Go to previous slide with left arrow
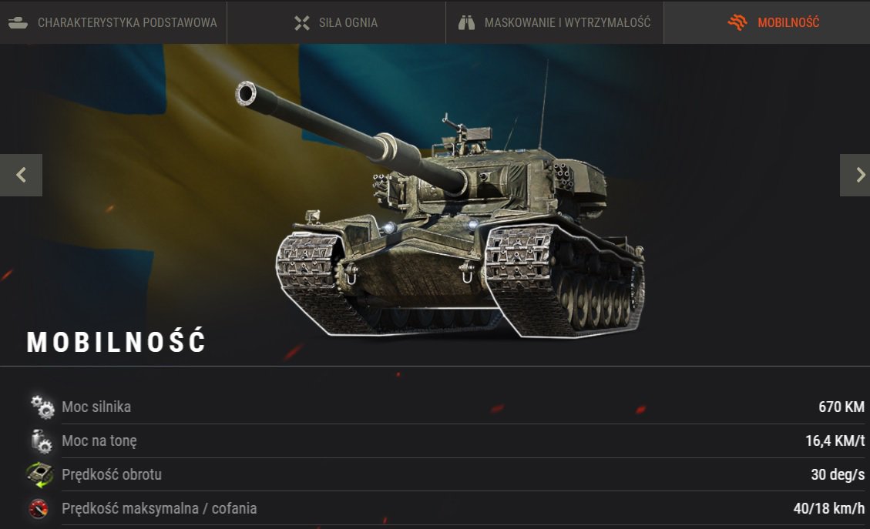The image size is (870, 529). coord(21,176)
